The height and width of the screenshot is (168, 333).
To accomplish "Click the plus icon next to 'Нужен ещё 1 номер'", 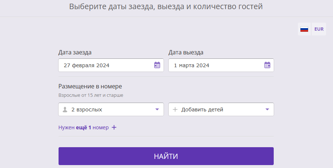I will (x=114, y=127).
